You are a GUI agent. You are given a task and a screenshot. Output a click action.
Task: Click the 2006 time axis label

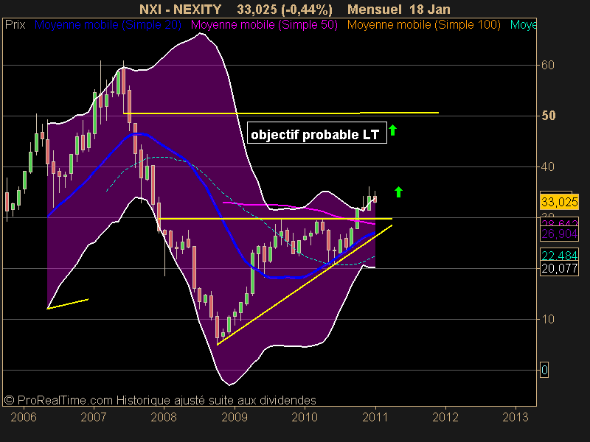click(x=24, y=417)
